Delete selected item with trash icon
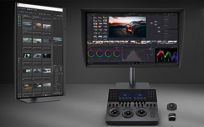Image resolution: width=204 pixels, height=127 pixels. [x=62, y=16]
